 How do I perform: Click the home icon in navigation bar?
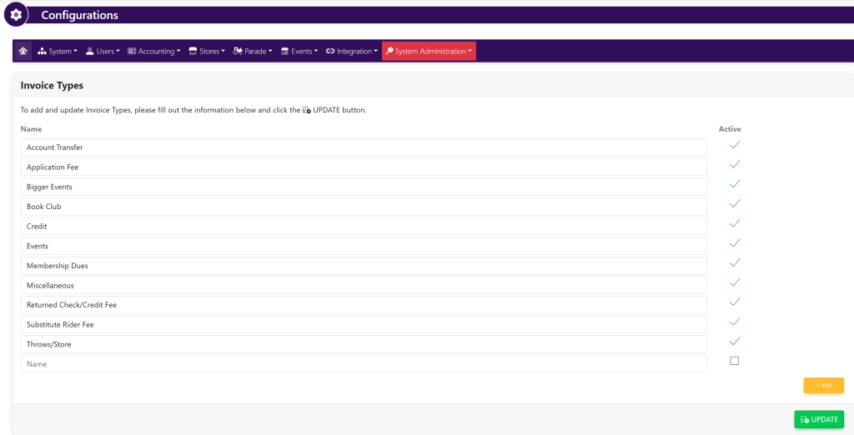pos(23,51)
